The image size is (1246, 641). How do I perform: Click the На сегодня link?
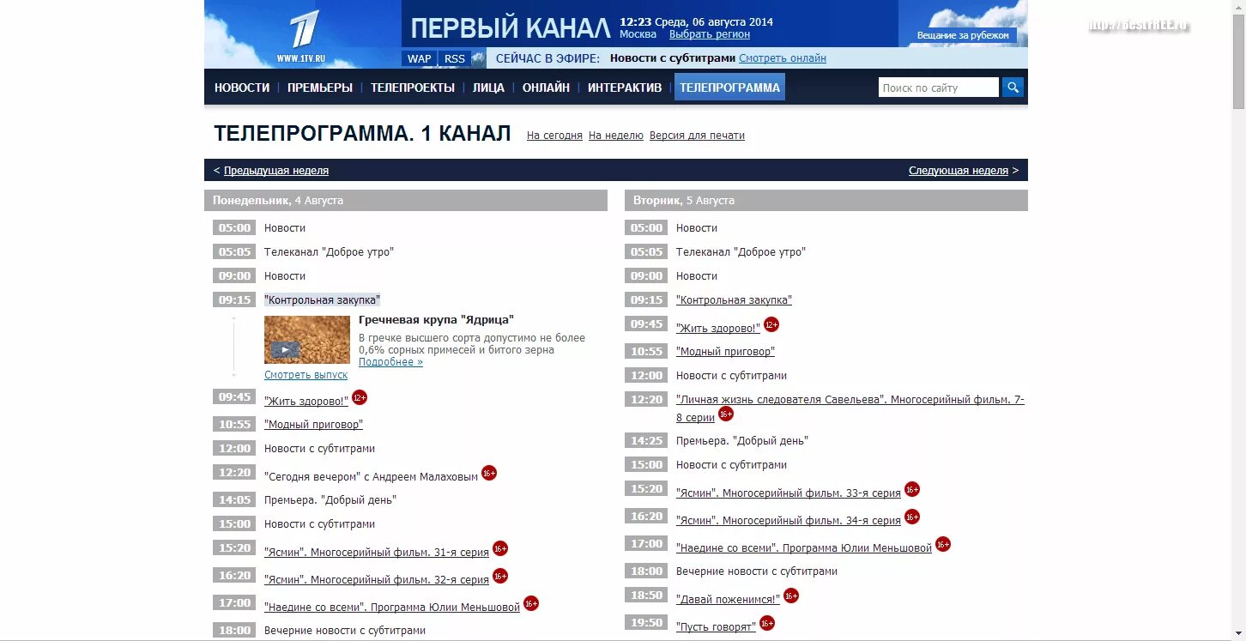(554, 136)
